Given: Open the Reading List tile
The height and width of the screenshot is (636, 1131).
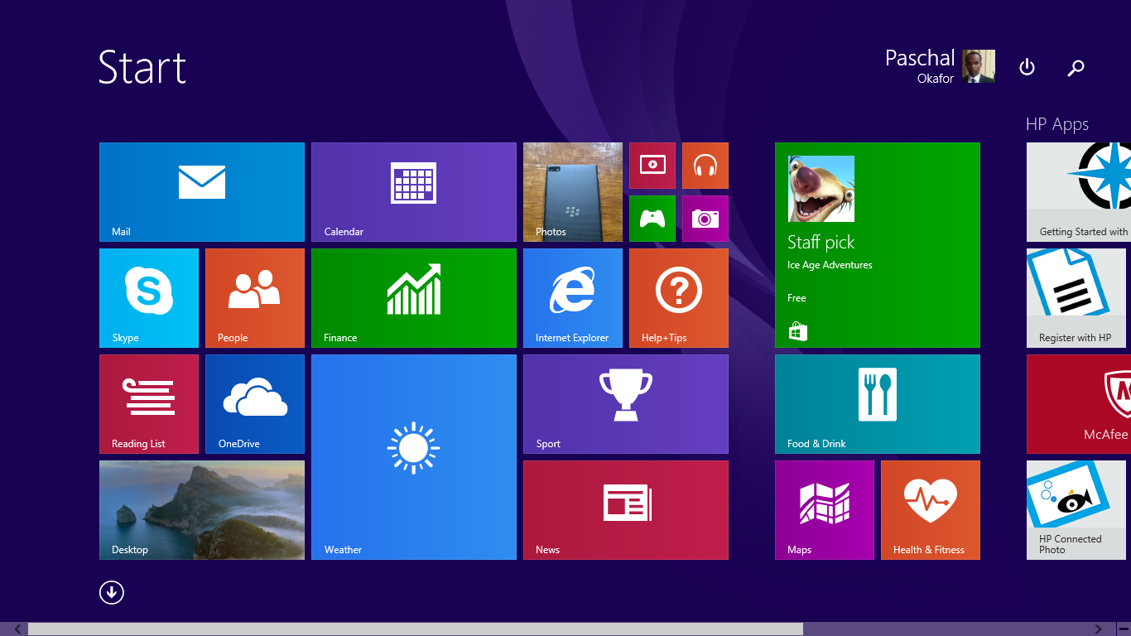Looking at the screenshot, I should pyautogui.click(x=149, y=404).
